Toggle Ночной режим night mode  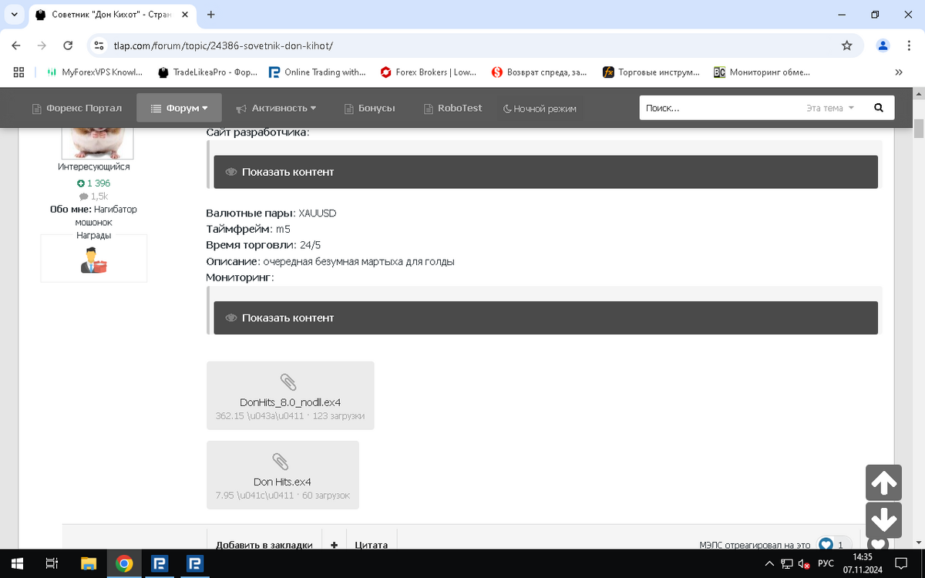pos(540,109)
